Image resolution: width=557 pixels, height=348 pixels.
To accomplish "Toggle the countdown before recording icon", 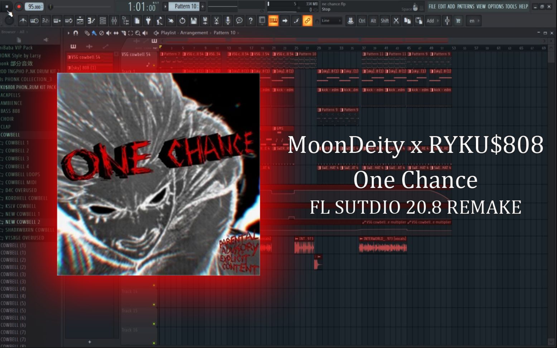I will tap(45, 21).
